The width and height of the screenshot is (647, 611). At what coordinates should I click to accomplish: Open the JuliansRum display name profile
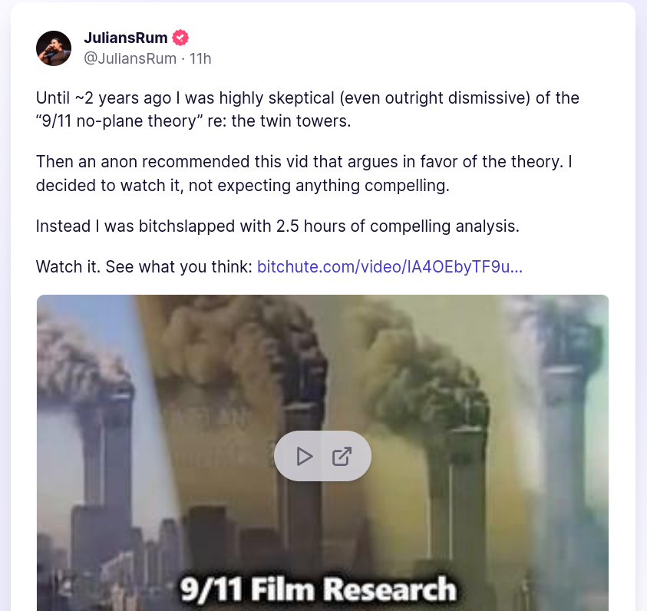(x=125, y=38)
